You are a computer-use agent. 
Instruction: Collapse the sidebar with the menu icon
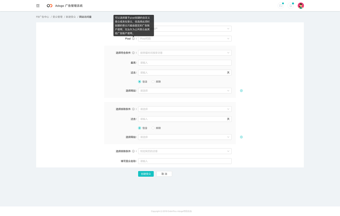tap(38, 6)
